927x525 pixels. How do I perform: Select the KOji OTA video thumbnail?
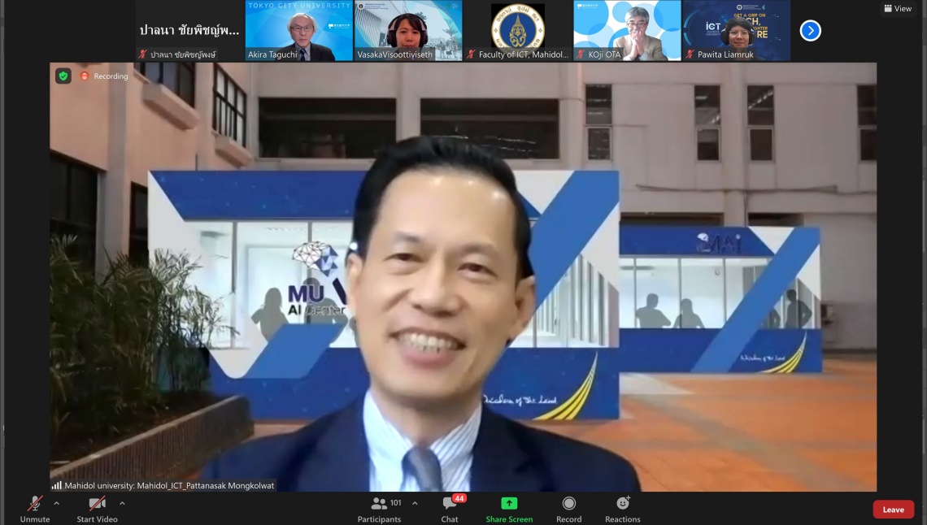tap(627, 30)
